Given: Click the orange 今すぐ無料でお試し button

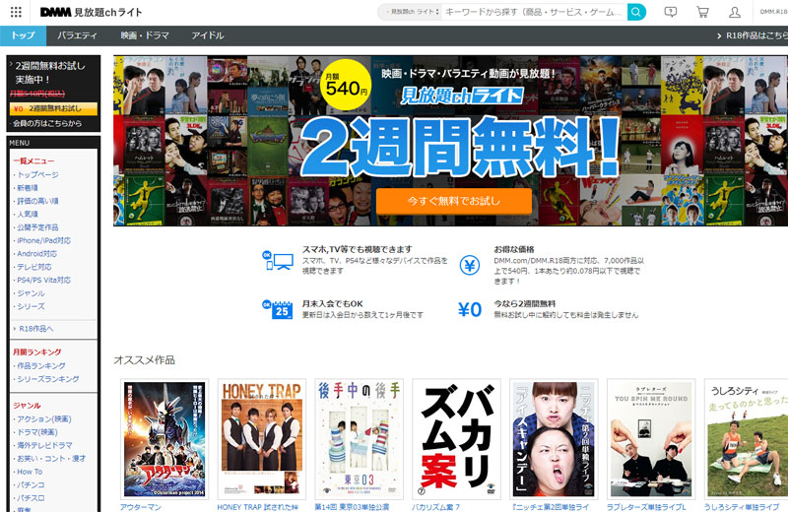Looking at the screenshot, I should point(454,201).
